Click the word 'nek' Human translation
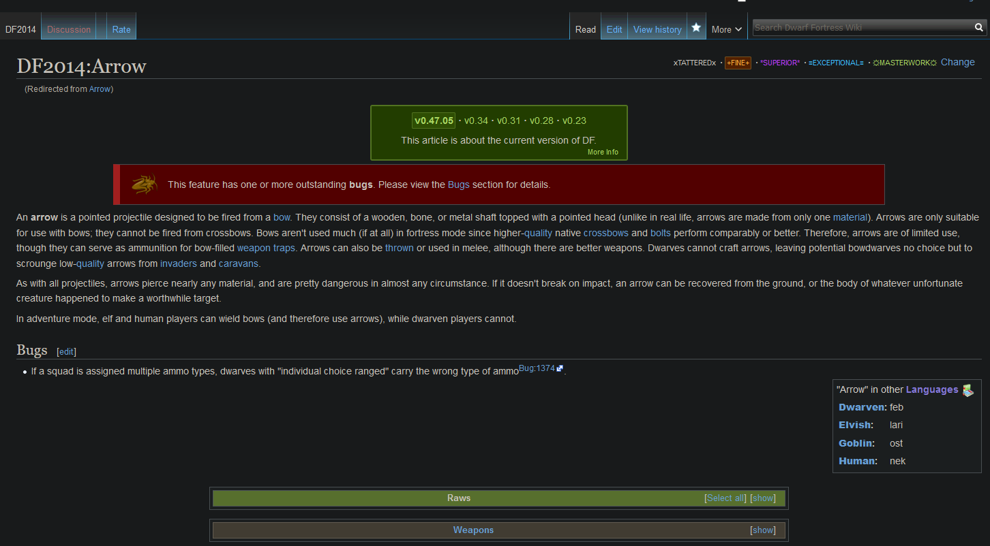Viewport: 990px width, 546px height. click(897, 461)
